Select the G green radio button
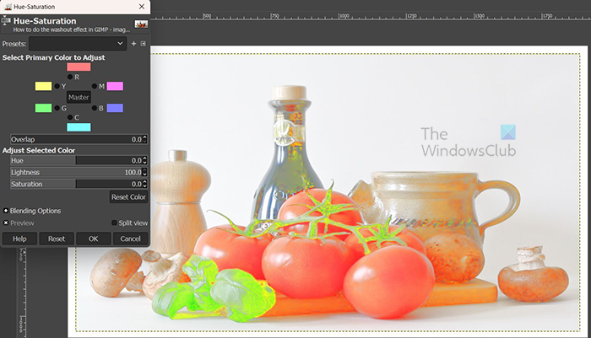Viewport: 591px width, 338px height. click(x=57, y=108)
